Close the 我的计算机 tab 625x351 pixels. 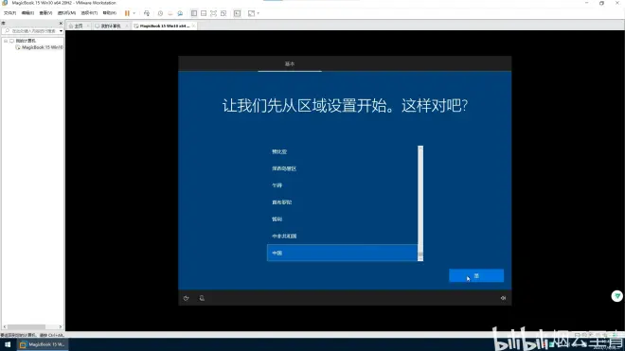point(126,26)
